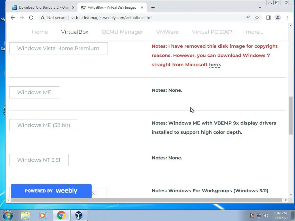Click the red copyright notice text
The width and height of the screenshot is (295, 221).
click(215, 56)
